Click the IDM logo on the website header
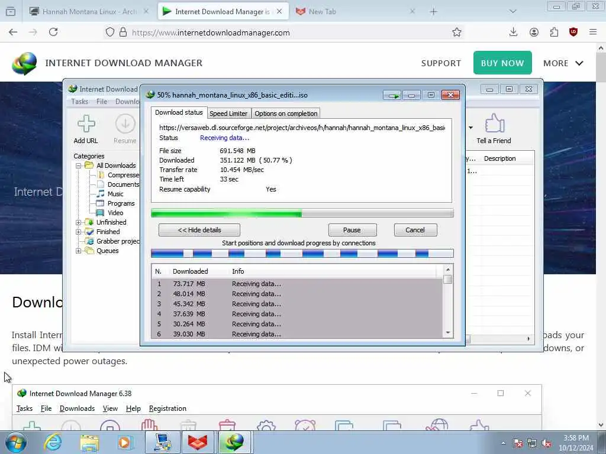The height and width of the screenshot is (454, 606). pos(24,63)
